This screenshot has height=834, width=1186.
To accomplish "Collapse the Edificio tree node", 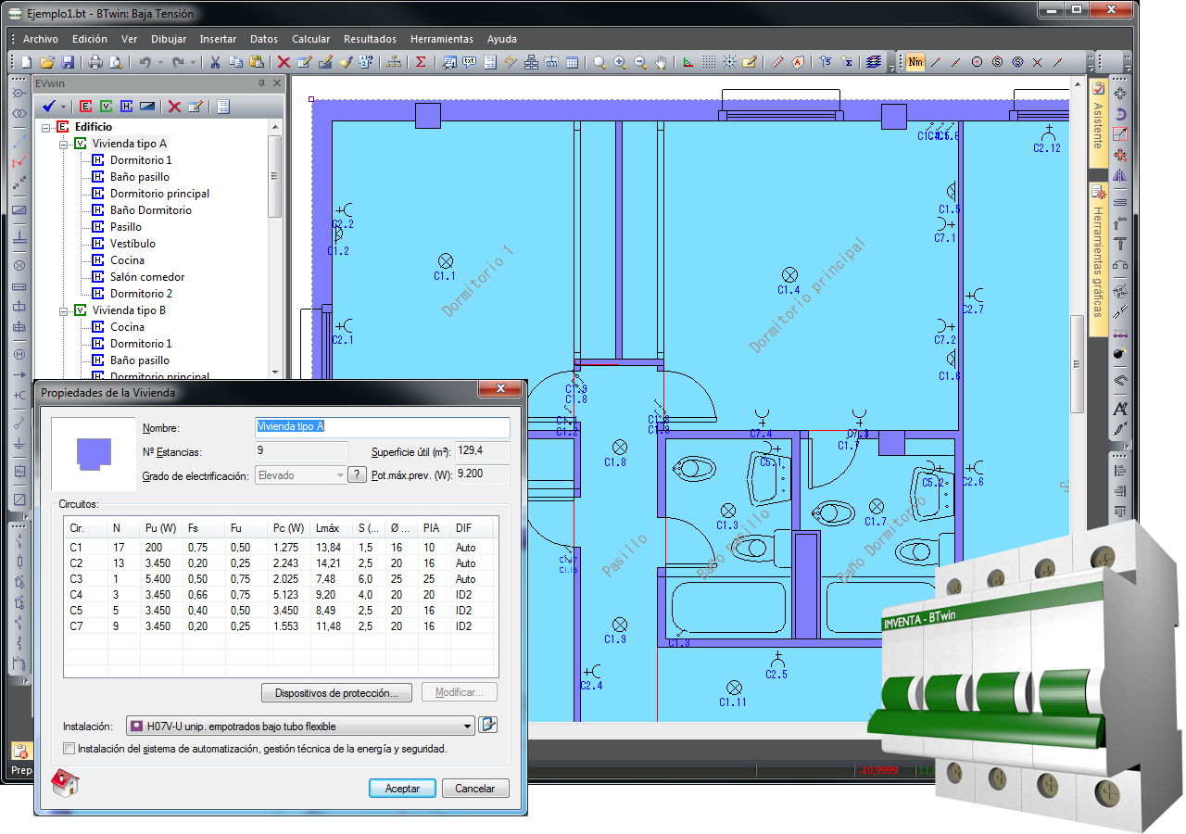I will pos(46,127).
